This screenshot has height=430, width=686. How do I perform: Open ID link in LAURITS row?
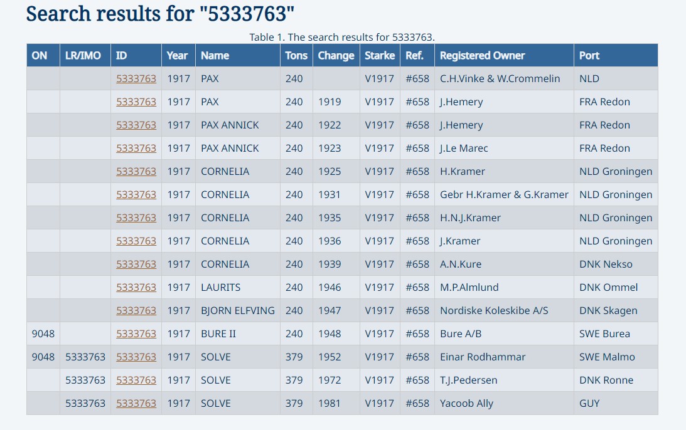pyautogui.click(x=136, y=287)
